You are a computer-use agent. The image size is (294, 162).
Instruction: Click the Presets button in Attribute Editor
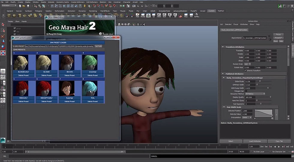278,38
